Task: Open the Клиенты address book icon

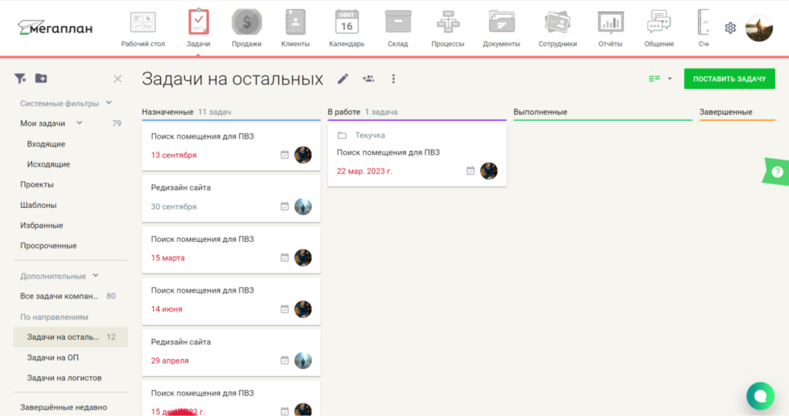Action: click(295, 22)
